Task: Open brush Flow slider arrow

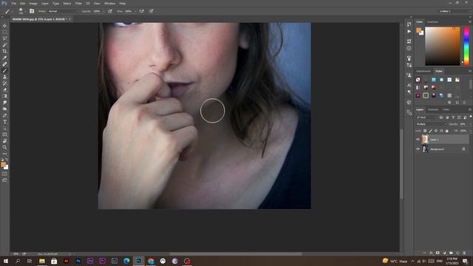Action: click(x=135, y=11)
